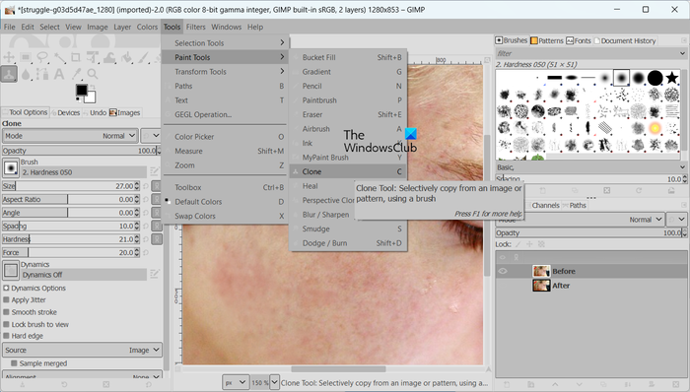Enable Smooth stroke checkbox
The height and width of the screenshot is (392, 690).
pyautogui.click(x=6, y=312)
